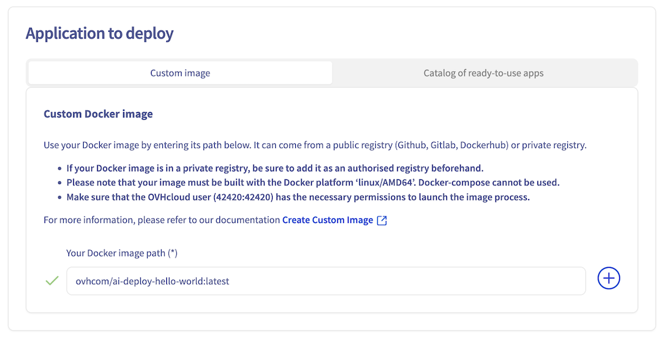Click the green checkmark validation icon

(x=52, y=281)
